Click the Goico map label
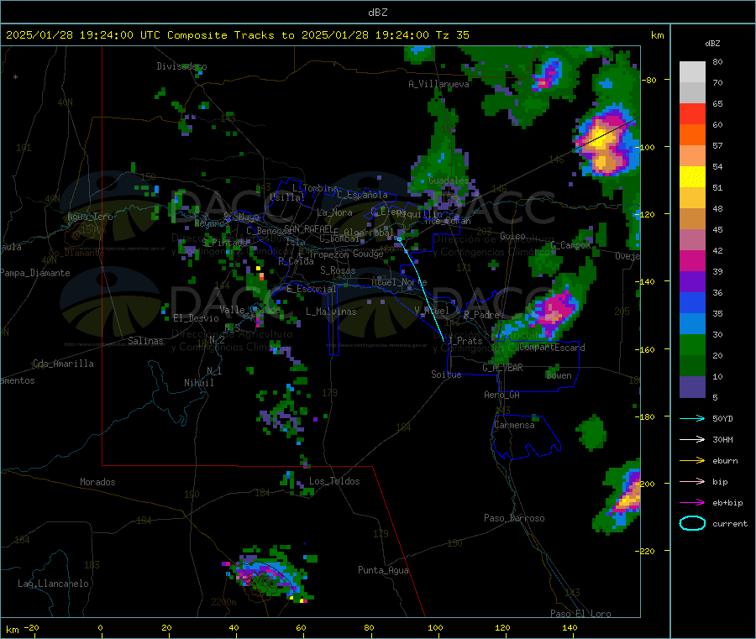The width and height of the screenshot is (756, 639). [512, 236]
